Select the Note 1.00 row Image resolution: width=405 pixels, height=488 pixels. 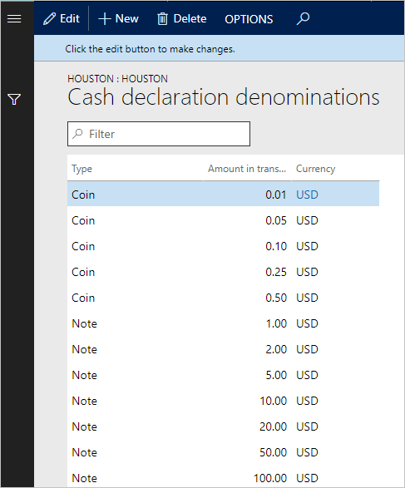[x=223, y=323]
